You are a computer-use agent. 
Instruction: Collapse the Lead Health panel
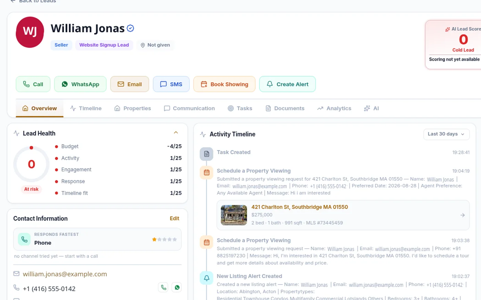pyautogui.click(x=176, y=133)
